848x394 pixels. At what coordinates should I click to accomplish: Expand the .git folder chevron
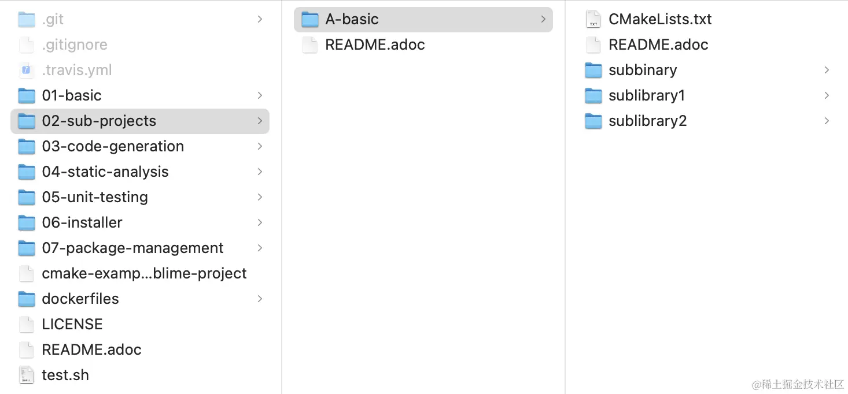[x=260, y=19]
